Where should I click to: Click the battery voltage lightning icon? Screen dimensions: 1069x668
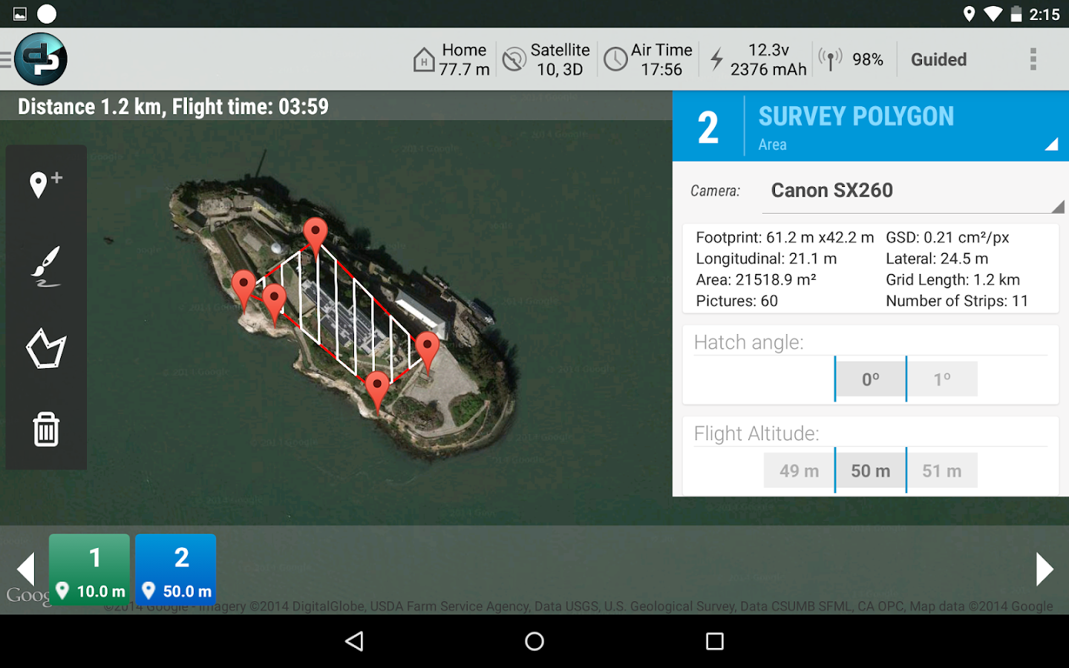pyautogui.click(x=717, y=59)
